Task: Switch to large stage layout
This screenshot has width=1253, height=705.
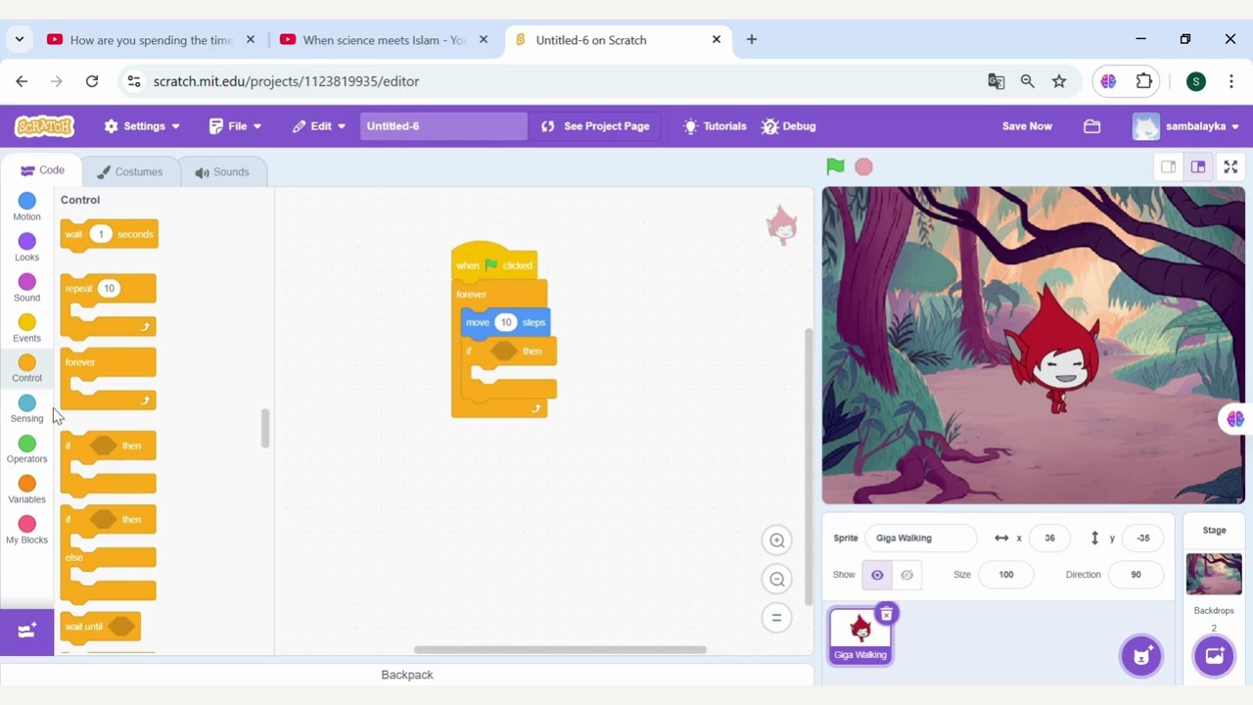Action: (x=1197, y=166)
